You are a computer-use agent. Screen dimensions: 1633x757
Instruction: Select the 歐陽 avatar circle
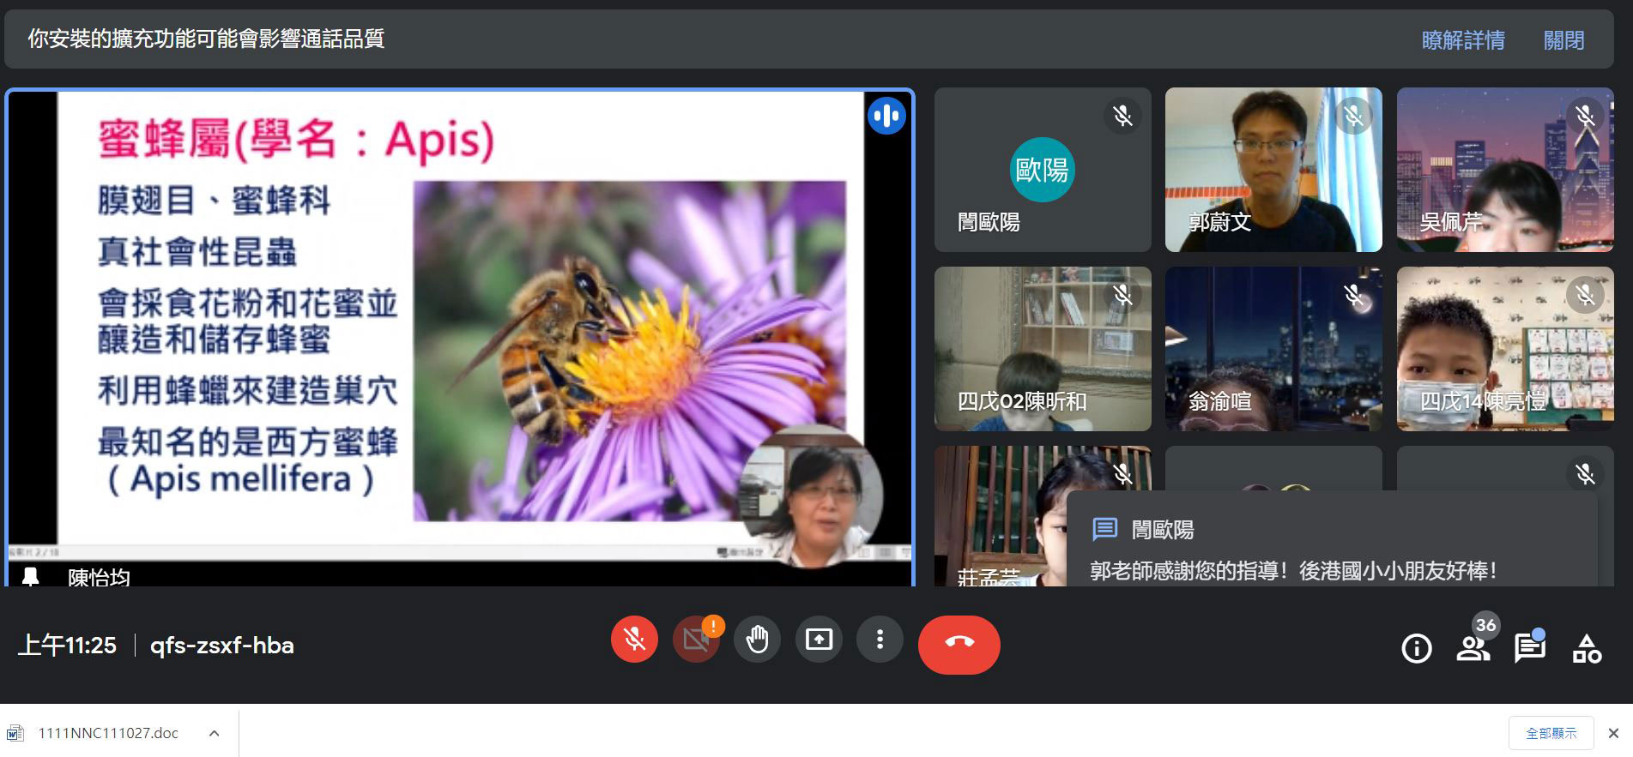(x=1042, y=170)
